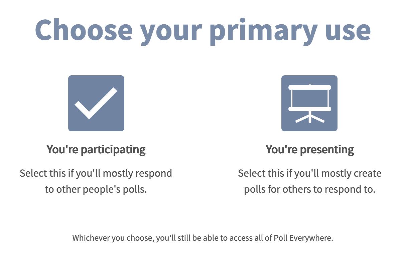
Task: Click the white projection screen rectangle in the icon
Action: coord(310,98)
